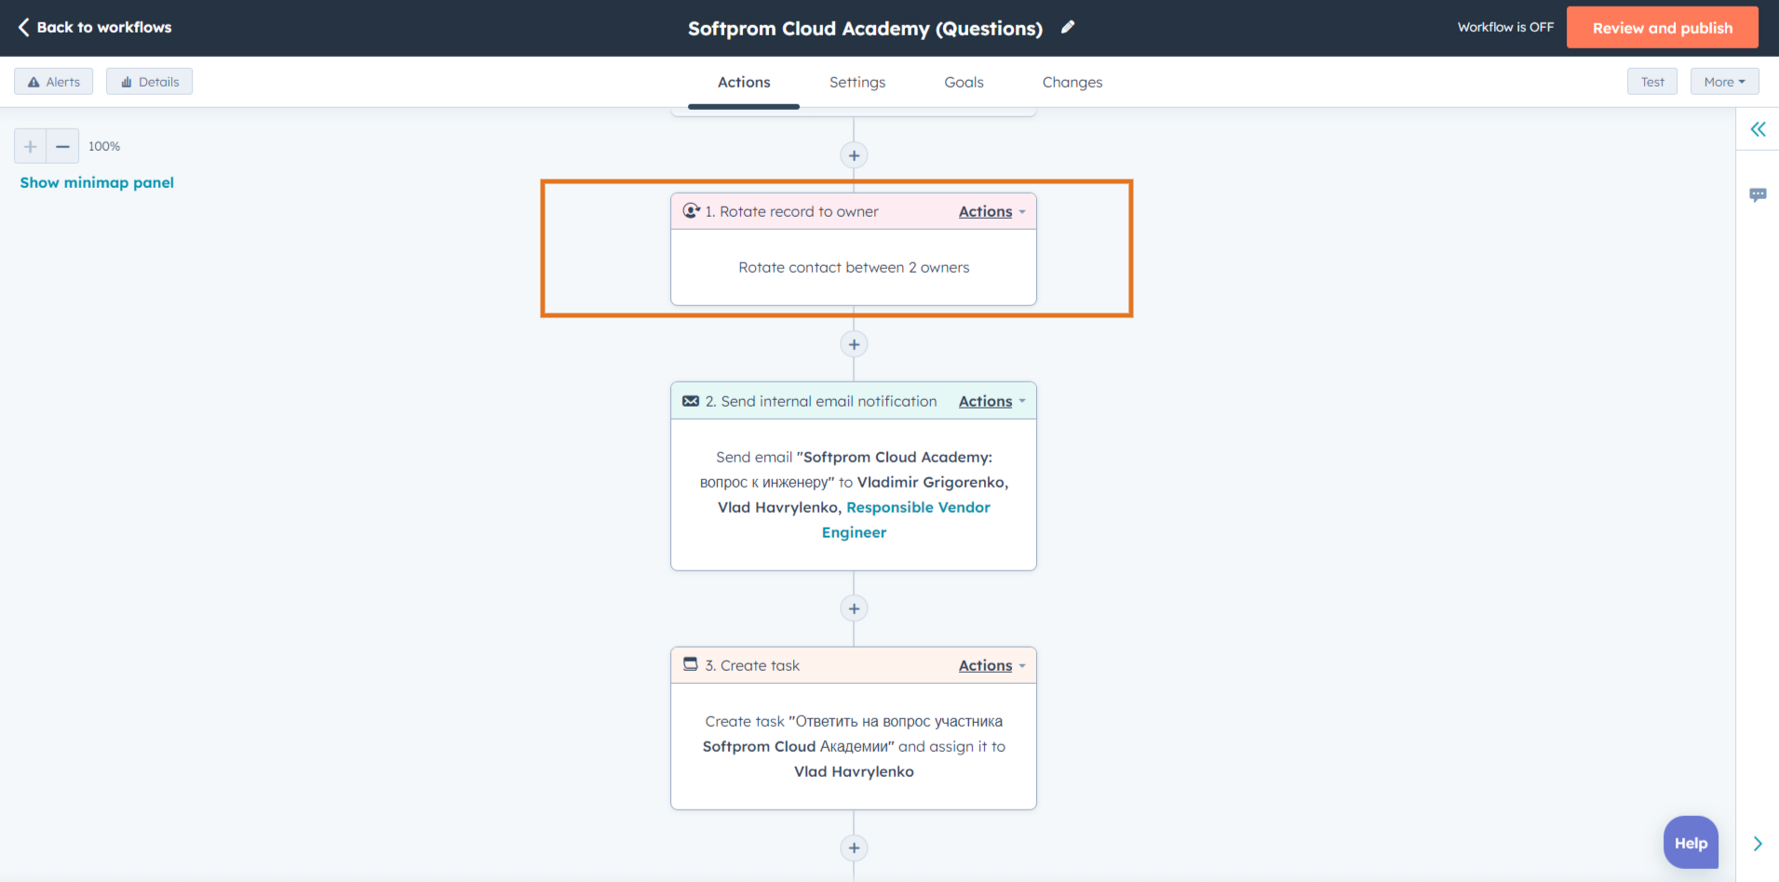Open the comments speech bubble icon
1779x882 pixels.
(1758, 194)
